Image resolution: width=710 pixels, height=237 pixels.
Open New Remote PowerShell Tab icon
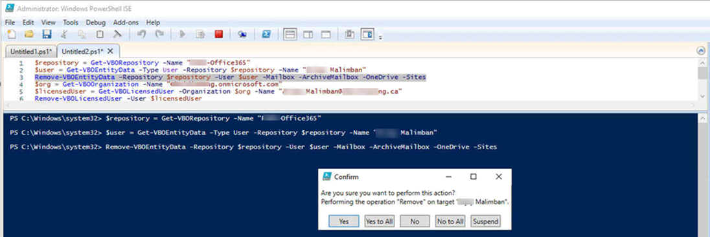243,34
